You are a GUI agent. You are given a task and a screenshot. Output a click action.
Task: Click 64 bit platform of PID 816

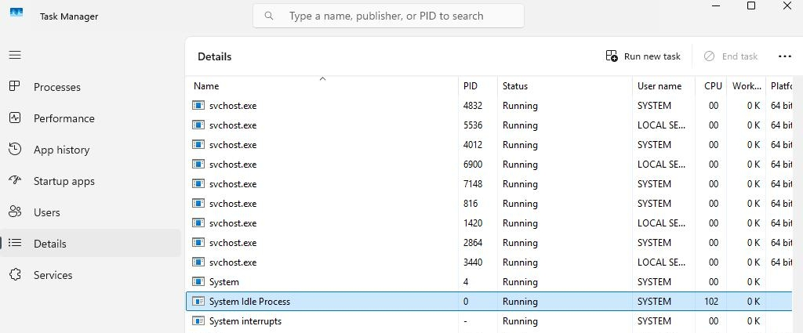point(782,204)
